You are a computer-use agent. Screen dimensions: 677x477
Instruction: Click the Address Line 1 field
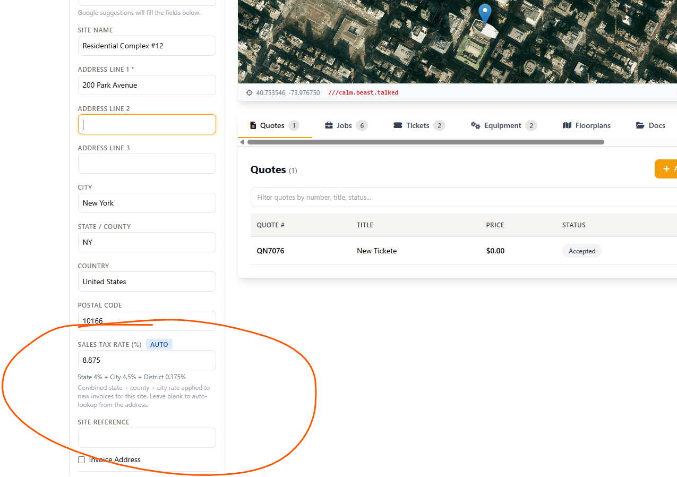coord(147,85)
